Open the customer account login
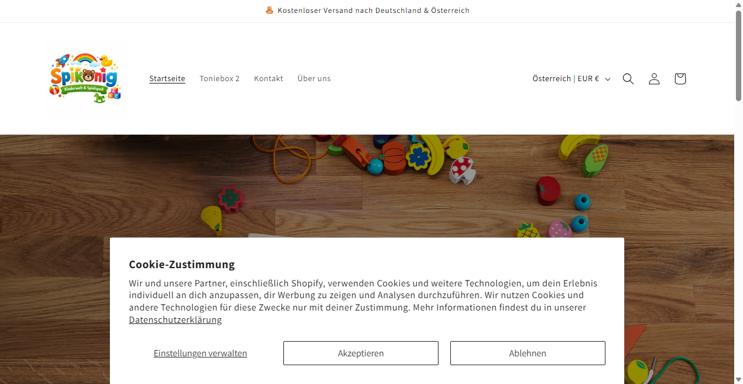This screenshot has width=743, height=384. pyautogui.click(x=654, y=78)
